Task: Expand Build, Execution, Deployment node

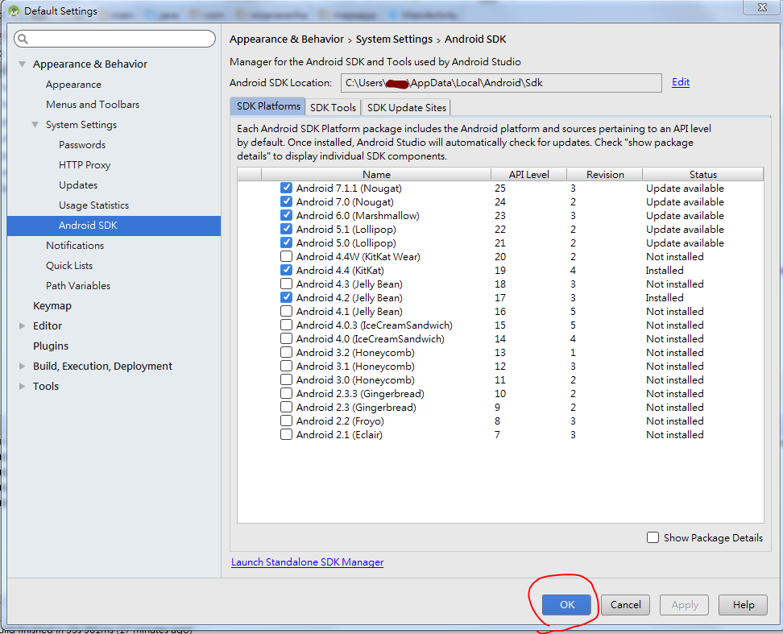Action: [22, 366]
